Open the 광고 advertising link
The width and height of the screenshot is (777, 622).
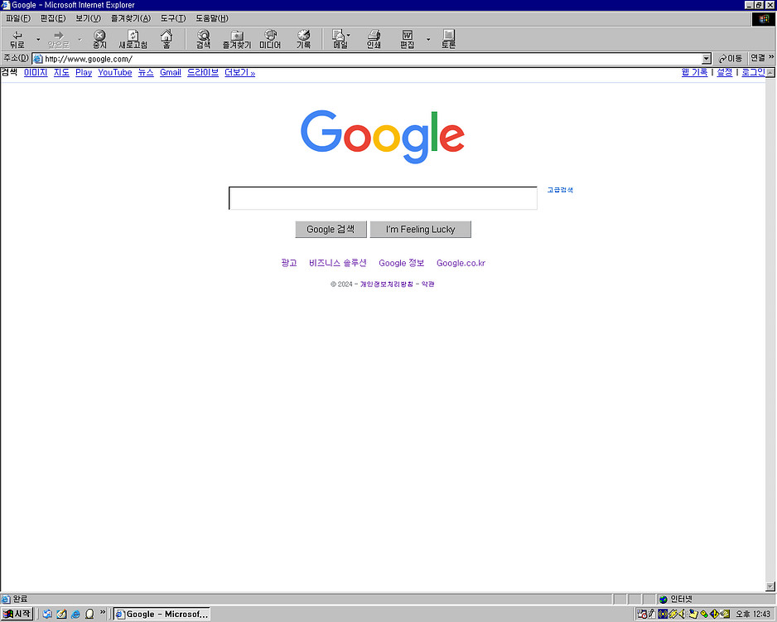289,263
